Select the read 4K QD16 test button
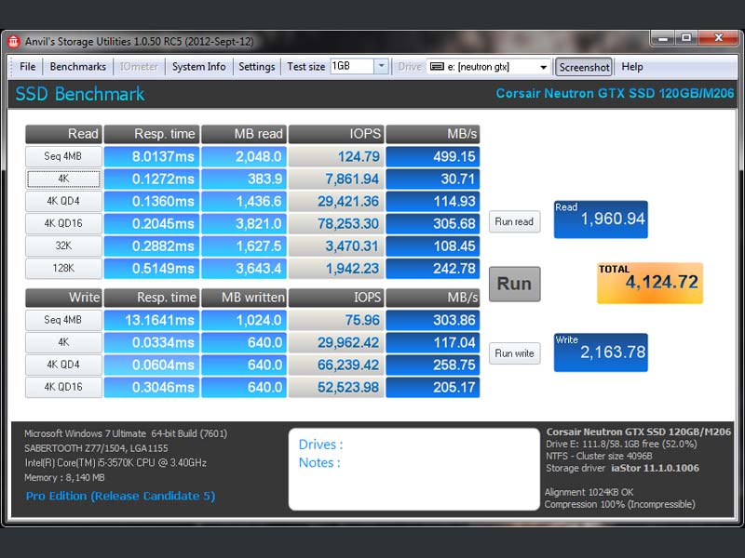 (x=63, y=224)
